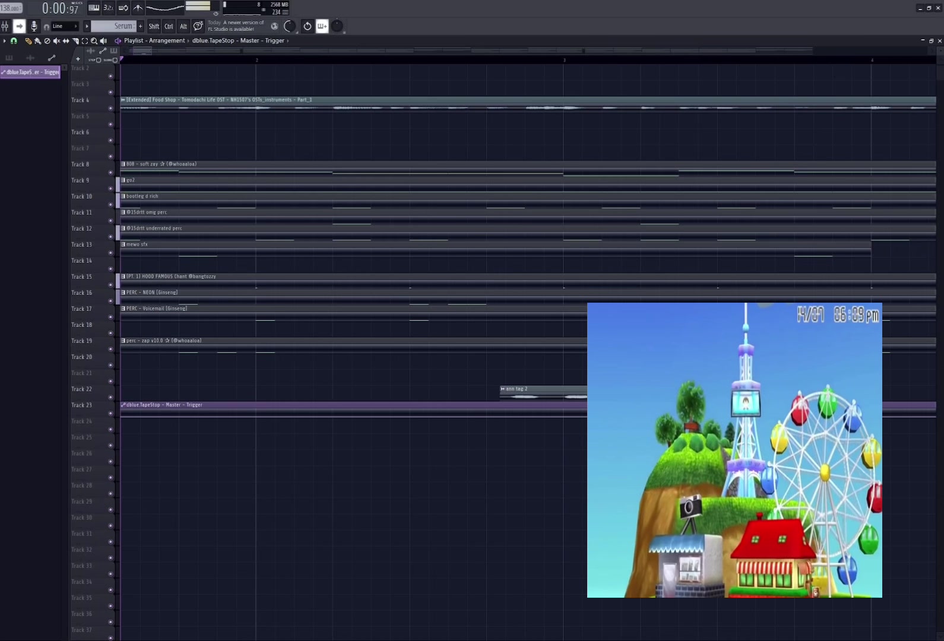Select the playlist Delete tool

coord(47,41)
